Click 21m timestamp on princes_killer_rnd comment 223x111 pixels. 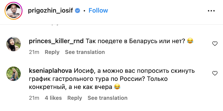click(x=34, y=52)
